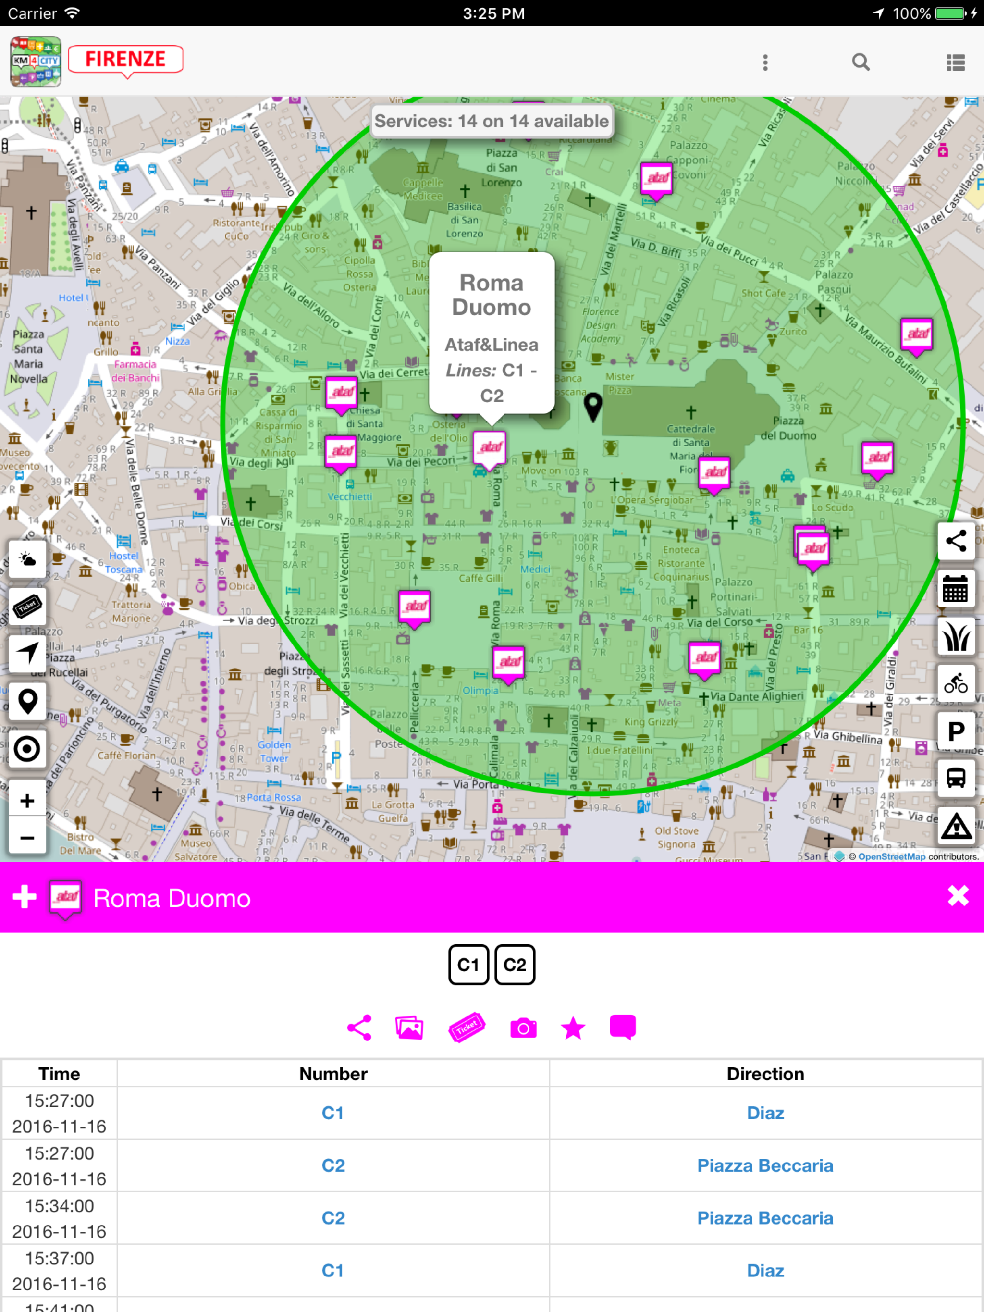Tap the Services 14 on 14 available banner

point(492,121)
